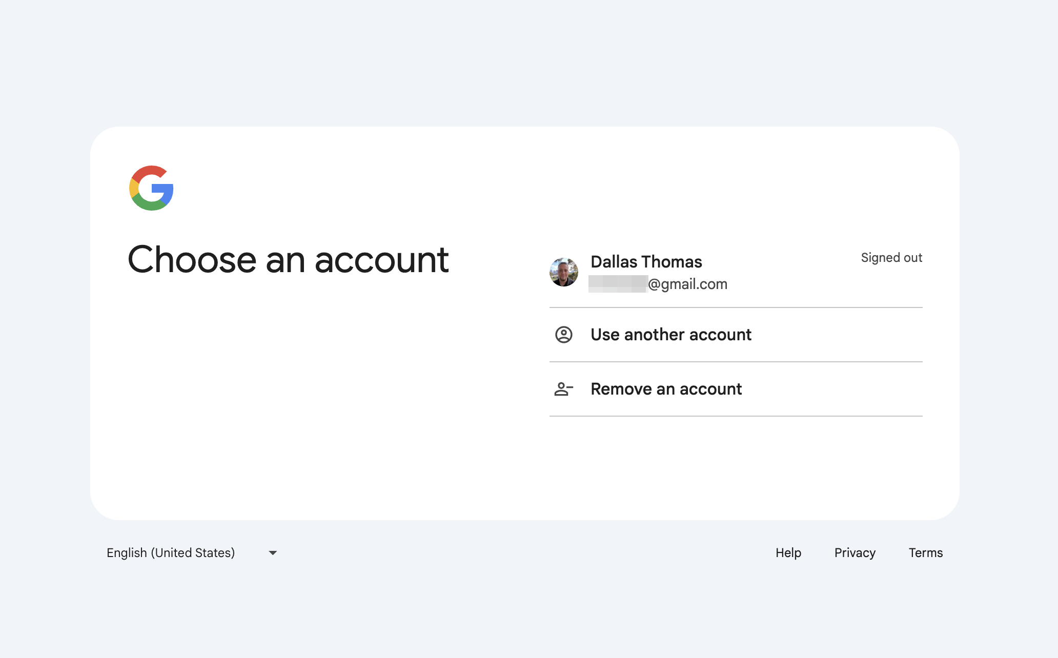Open the Privacy link
The height and width of the screenshot is (658, 1058).
point(854,552)
